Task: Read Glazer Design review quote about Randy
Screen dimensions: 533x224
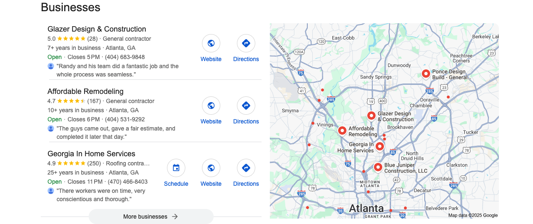Action: [117, 70]
